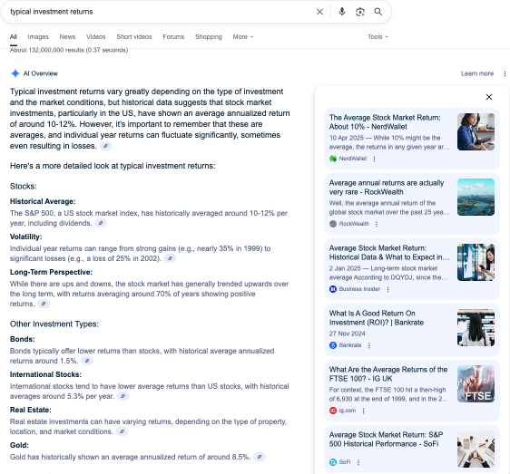Click the 'Long-Term Perspective:' subheading
The image size is (510, 474).
click(51, 272)
